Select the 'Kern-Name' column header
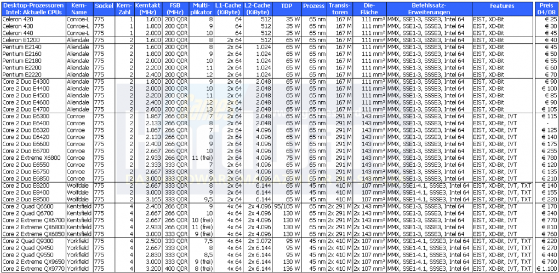 80,9
